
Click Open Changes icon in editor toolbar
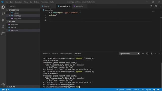(x=151, y=6)
